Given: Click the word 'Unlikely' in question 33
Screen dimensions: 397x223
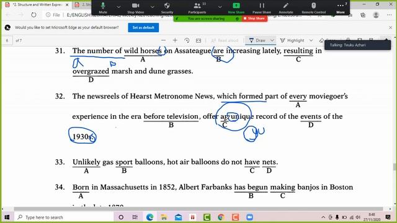Looking at the screenshot, I should pyautogui.click(x=86, y=162).
